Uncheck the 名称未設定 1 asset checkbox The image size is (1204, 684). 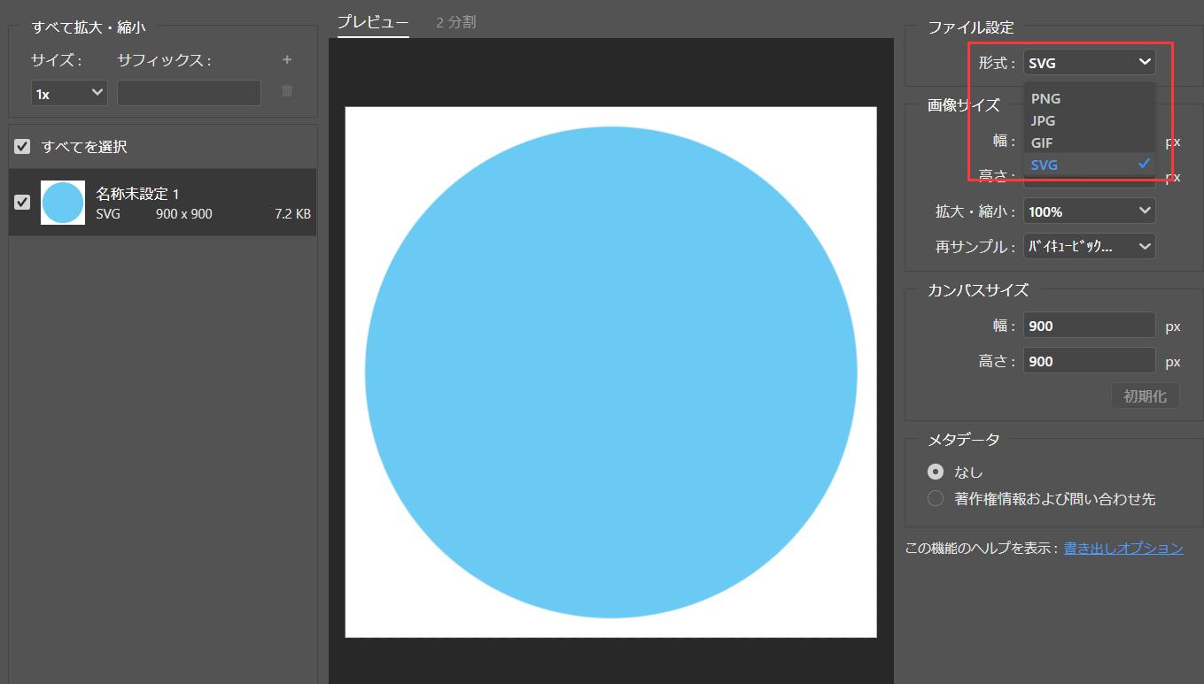23,203
